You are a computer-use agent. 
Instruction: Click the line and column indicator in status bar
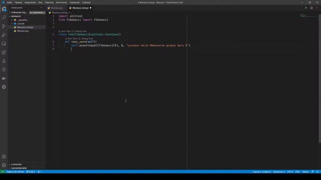click(261, 171)
